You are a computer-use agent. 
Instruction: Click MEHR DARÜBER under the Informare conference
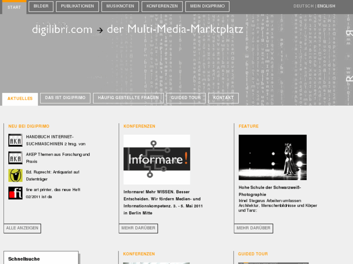pyautogui.click(x=138, y=228)
